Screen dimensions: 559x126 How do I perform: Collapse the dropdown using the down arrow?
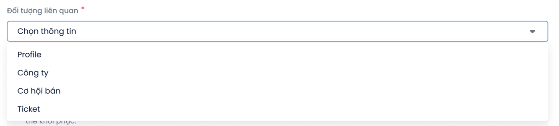tap(532, 31)
